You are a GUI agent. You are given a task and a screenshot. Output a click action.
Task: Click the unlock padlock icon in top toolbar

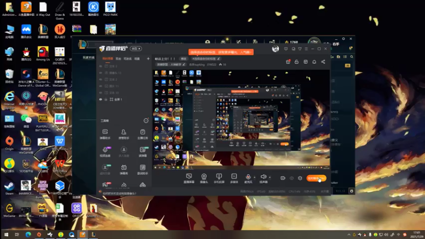296,62
